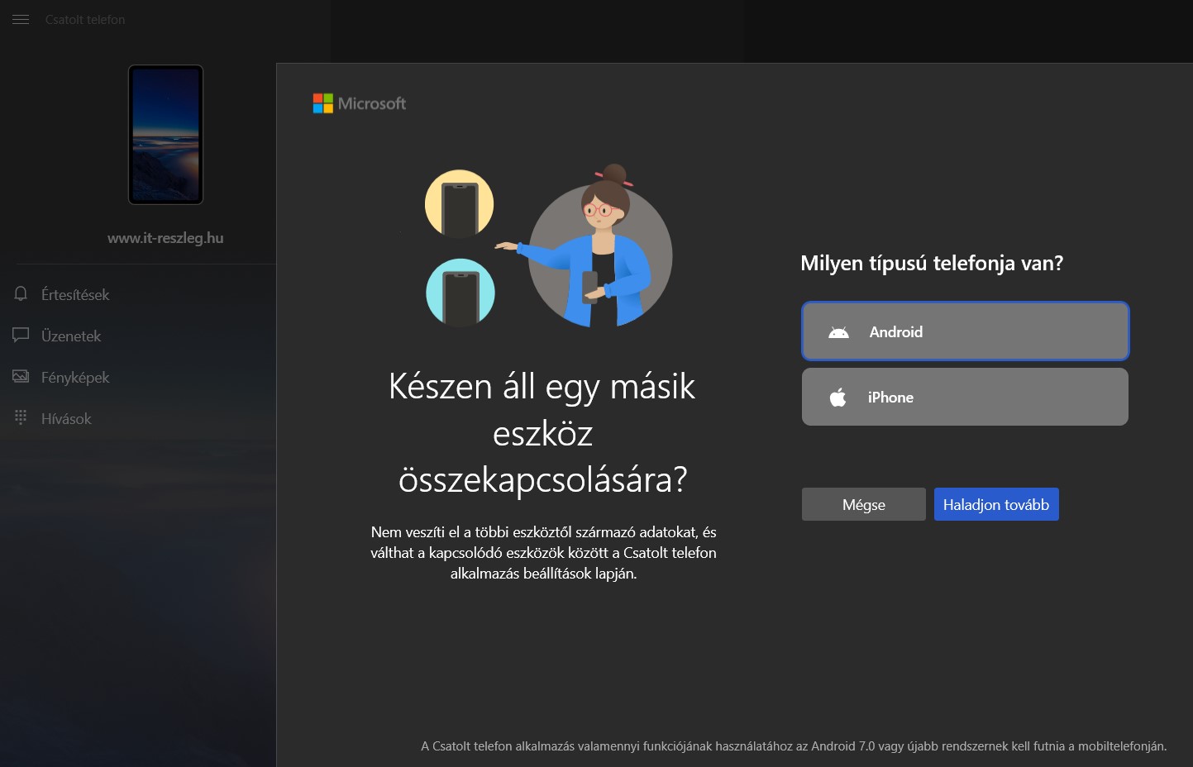Switch to the Fényképek section label
The width and height of the screenshot is (1193, 767).
tap(75, 378)
